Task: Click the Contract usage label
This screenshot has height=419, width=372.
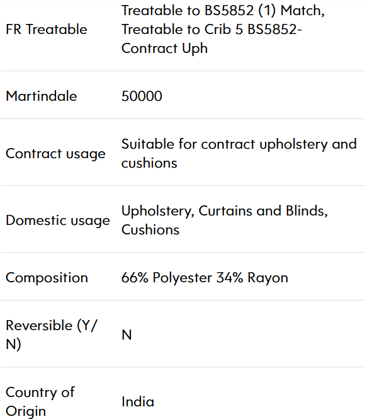Action: coord(56,154)
